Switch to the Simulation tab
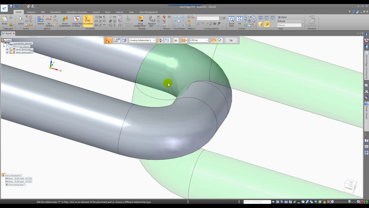This screenshot has height=208, width=369. (x=55, y=12)
